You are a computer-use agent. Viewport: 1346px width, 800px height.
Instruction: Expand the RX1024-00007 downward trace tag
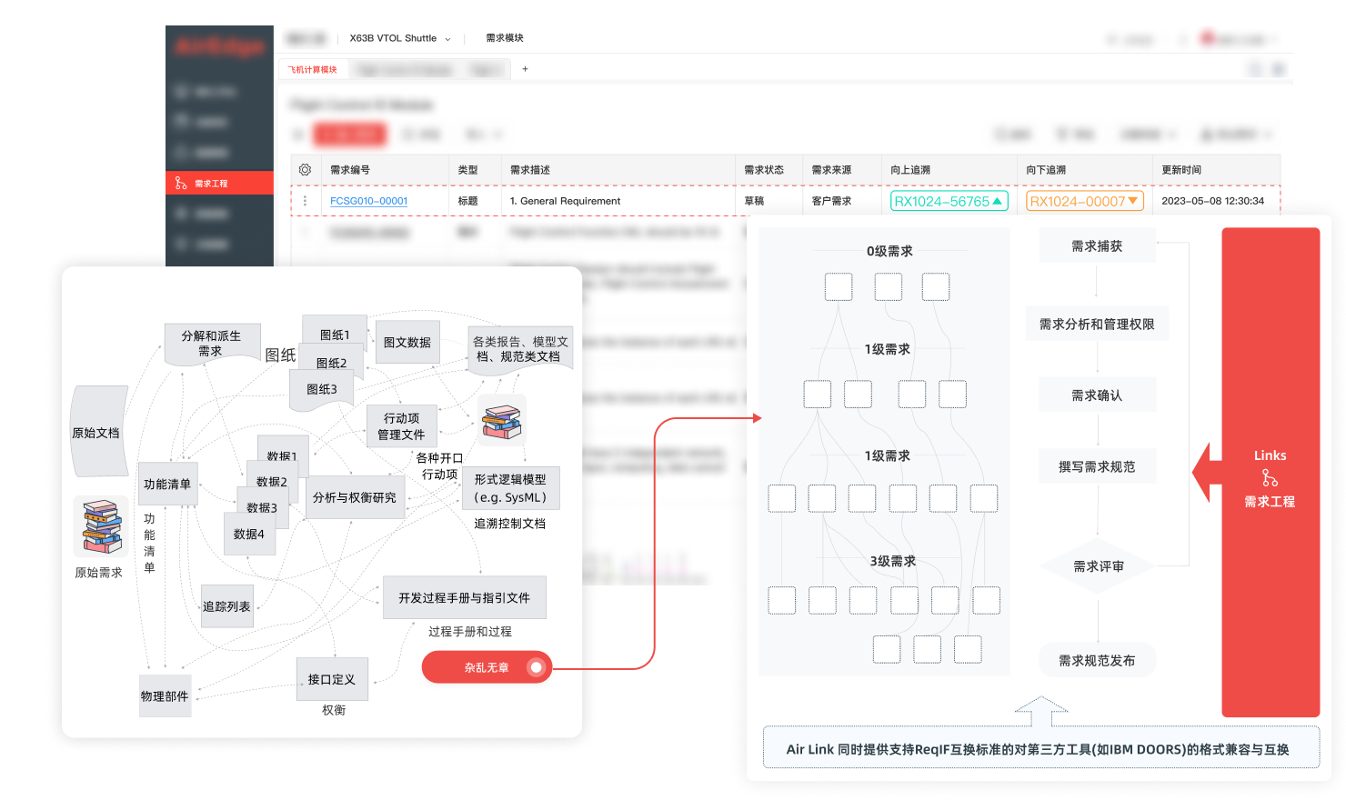1084,201
